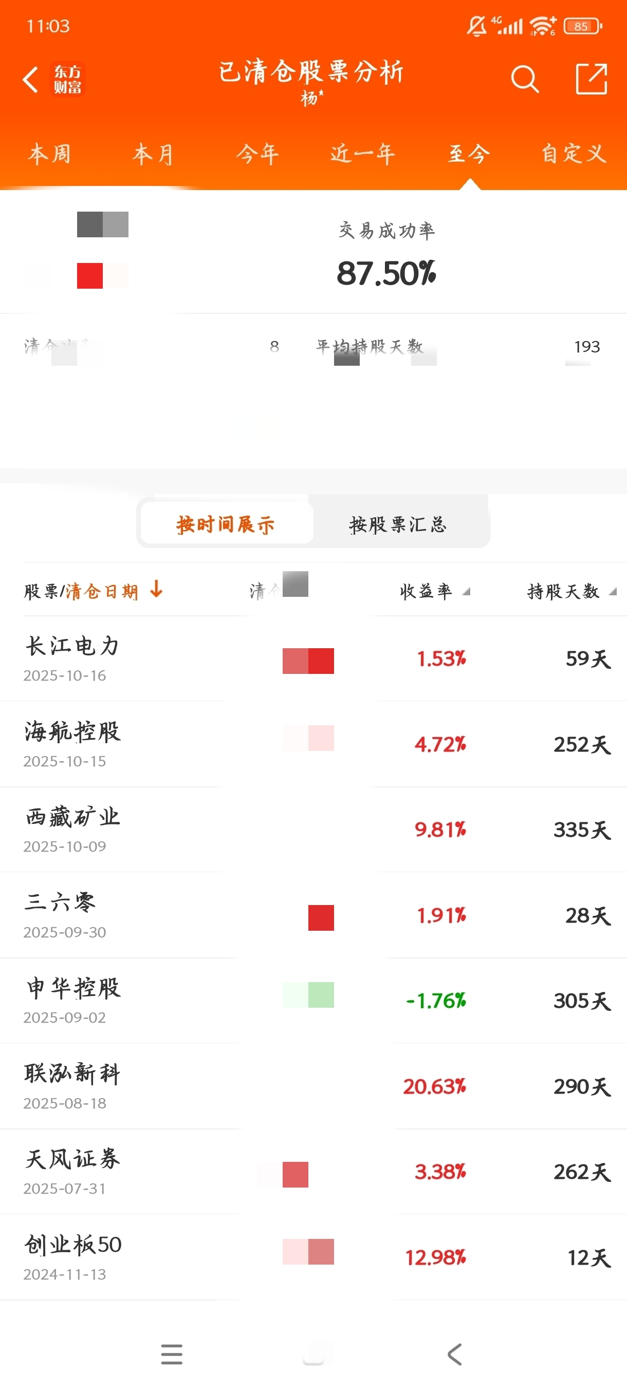Tap the back arrow beside 东方财富
627x1393 pixels.
point(31,80)
